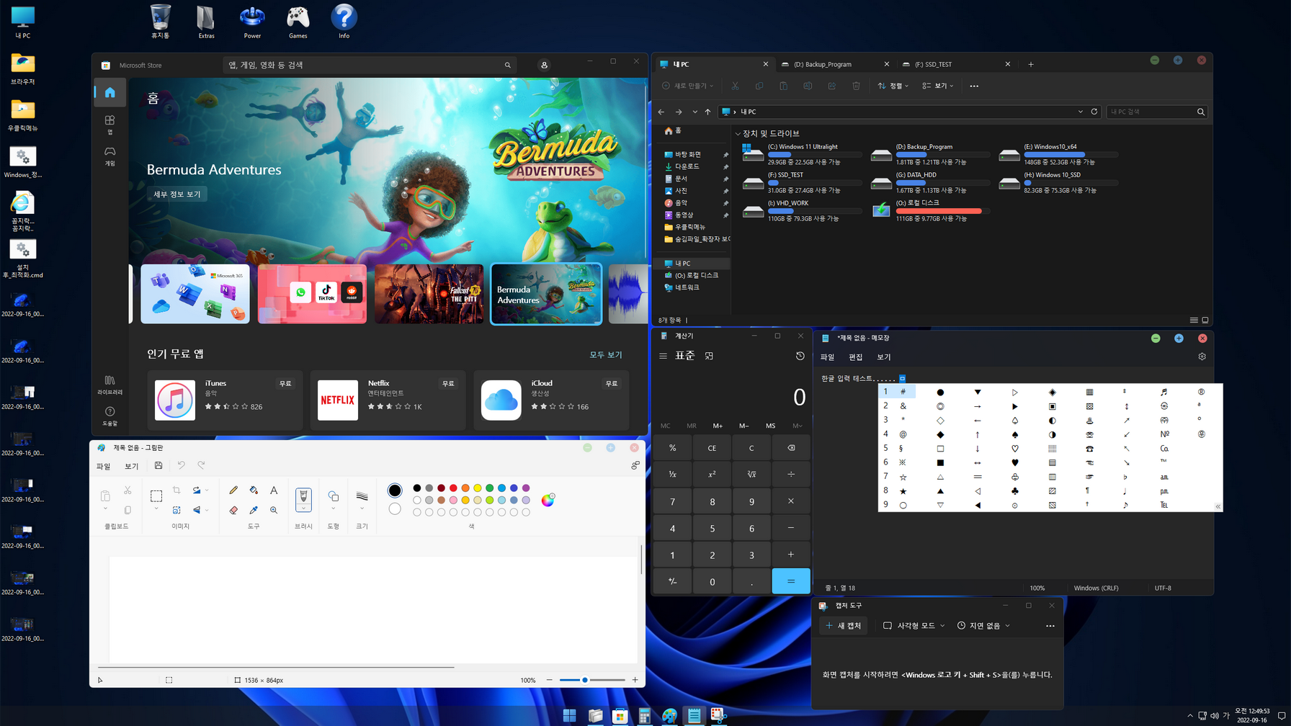
Task: Select Downloads in File Explorer navigation pane
Action: 687,166
